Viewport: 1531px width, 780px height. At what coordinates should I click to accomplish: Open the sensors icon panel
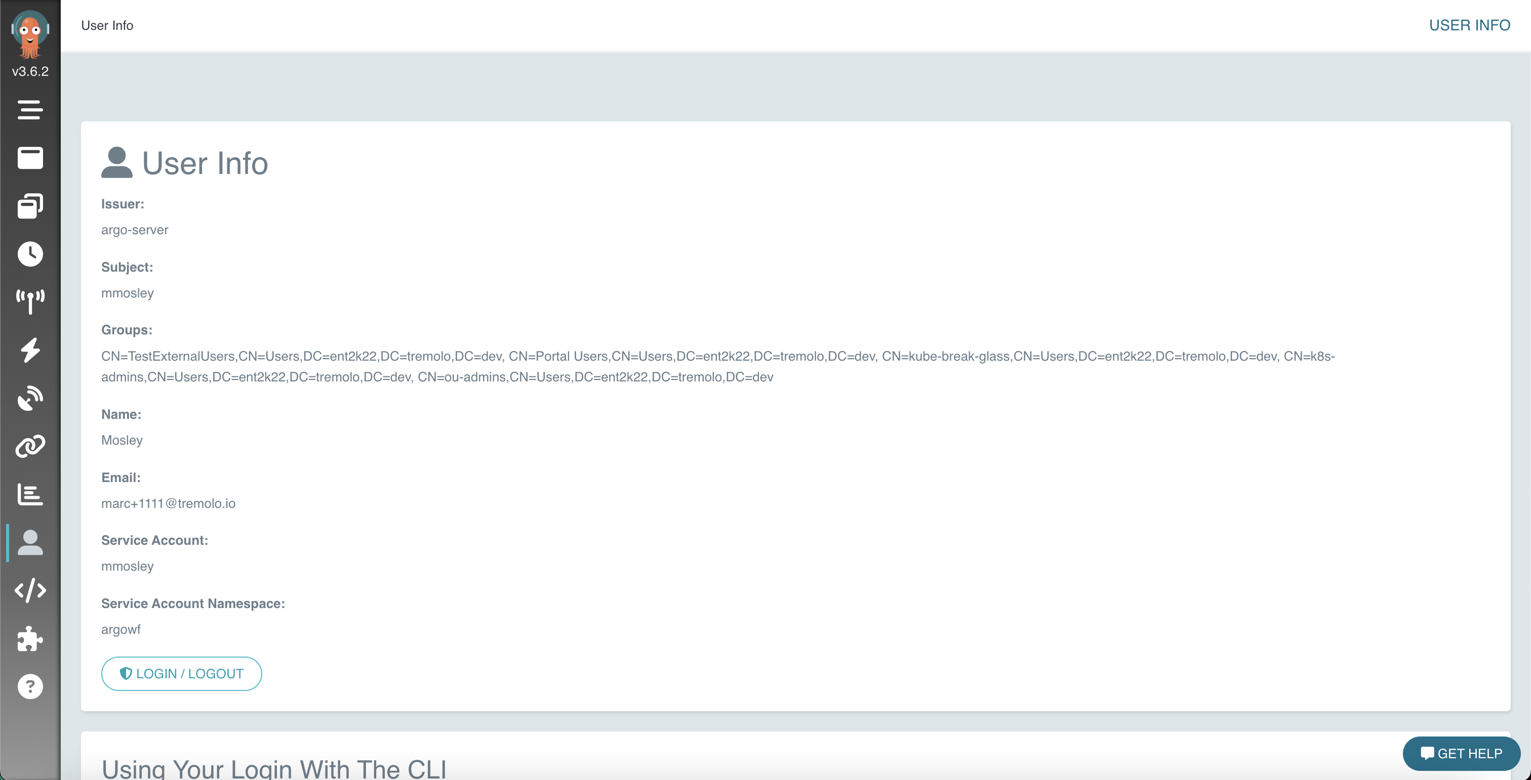pos(30,397)
